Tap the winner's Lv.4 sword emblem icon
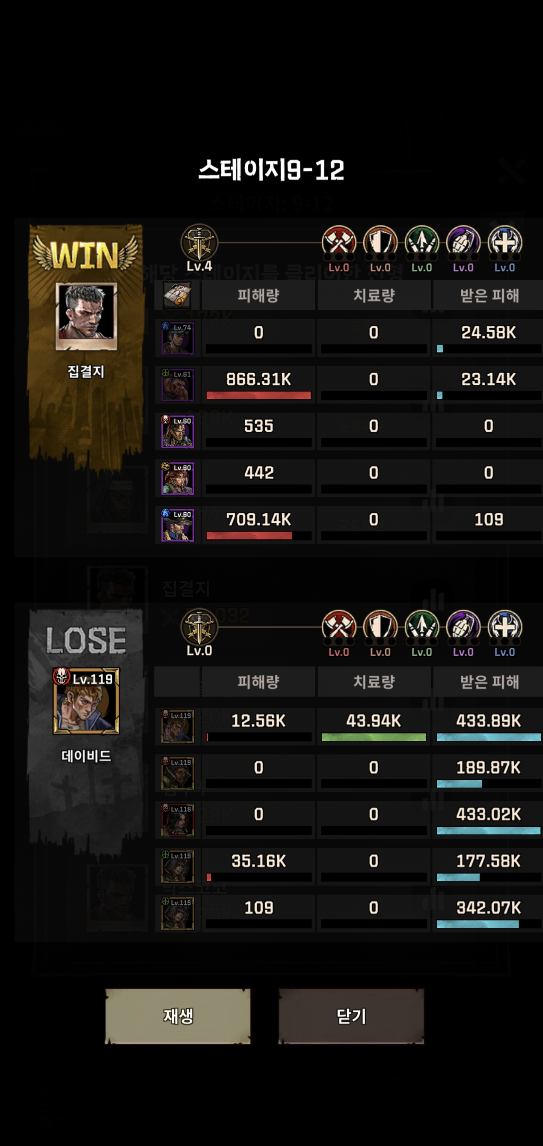The width and height of the screenshot is (543, 1146). point(199,243)
